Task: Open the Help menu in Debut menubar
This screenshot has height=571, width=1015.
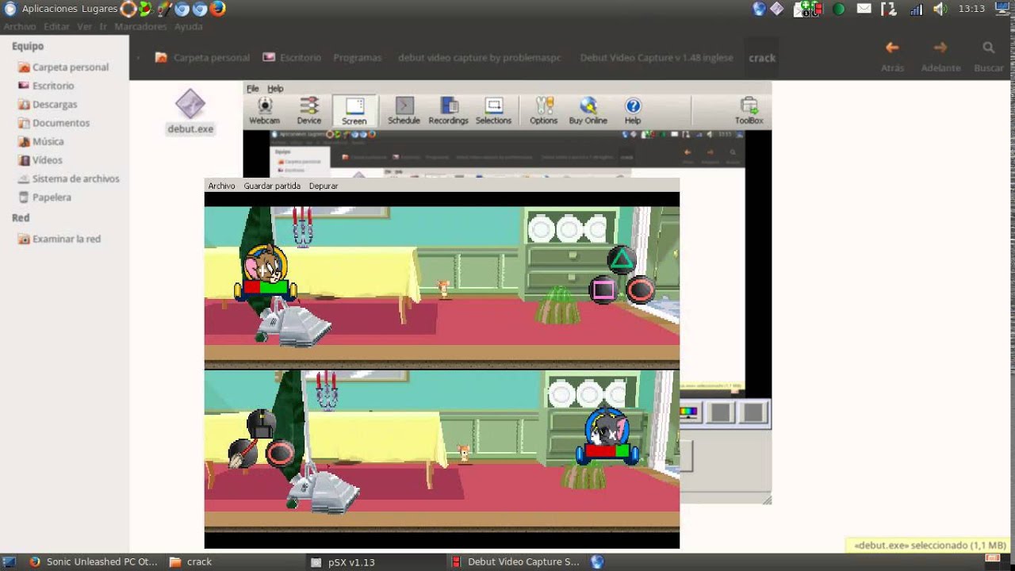Action: click(275, 89)
